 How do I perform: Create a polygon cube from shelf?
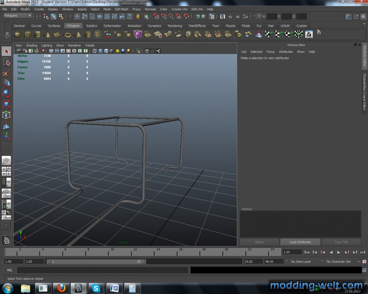coord(28,35)
